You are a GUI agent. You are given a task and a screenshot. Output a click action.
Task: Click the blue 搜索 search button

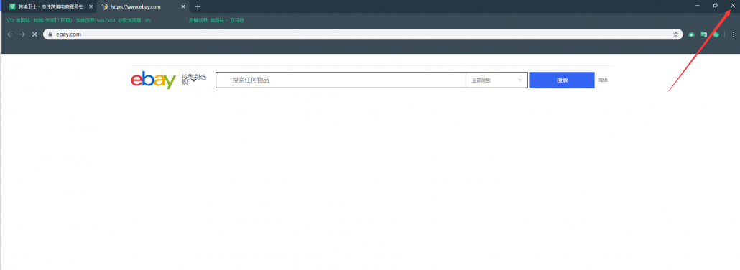tap(562, 80)
